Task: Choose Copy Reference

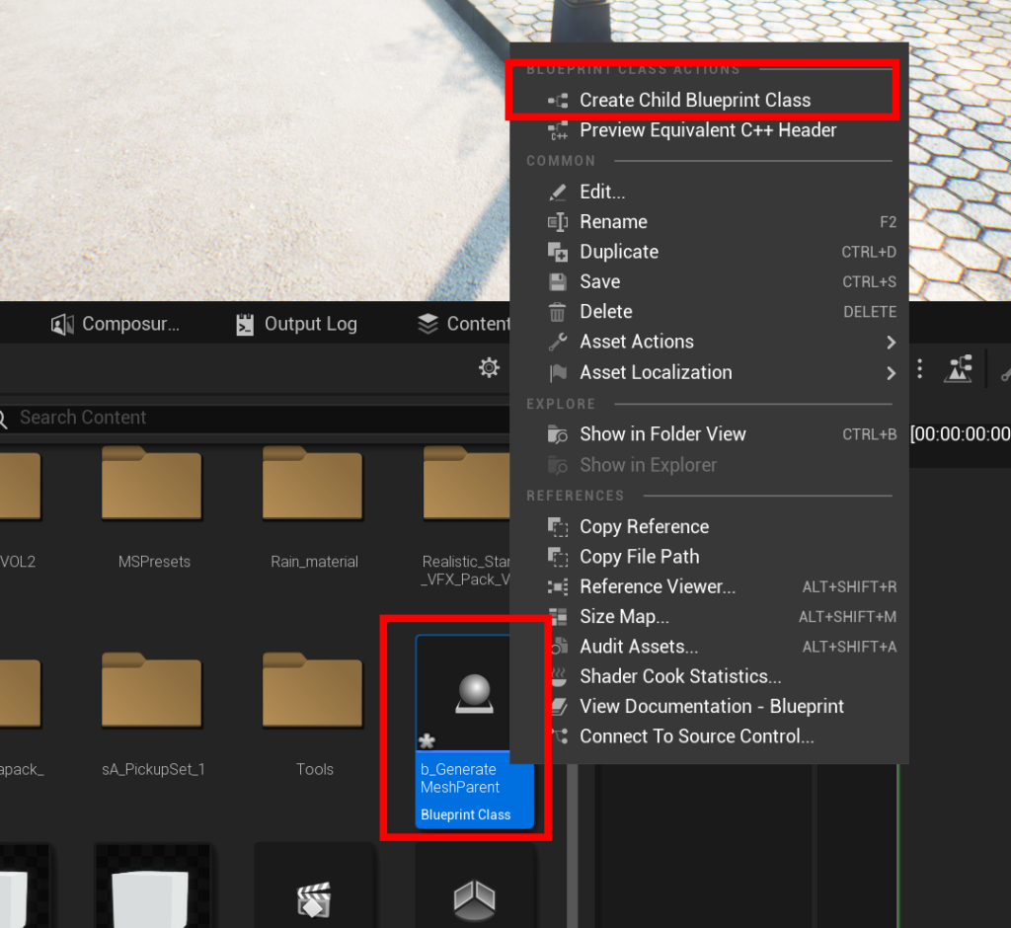Action: point(708,527)
